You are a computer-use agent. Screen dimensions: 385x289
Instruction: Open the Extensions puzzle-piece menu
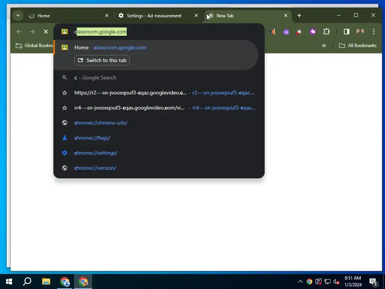[326, 32]
